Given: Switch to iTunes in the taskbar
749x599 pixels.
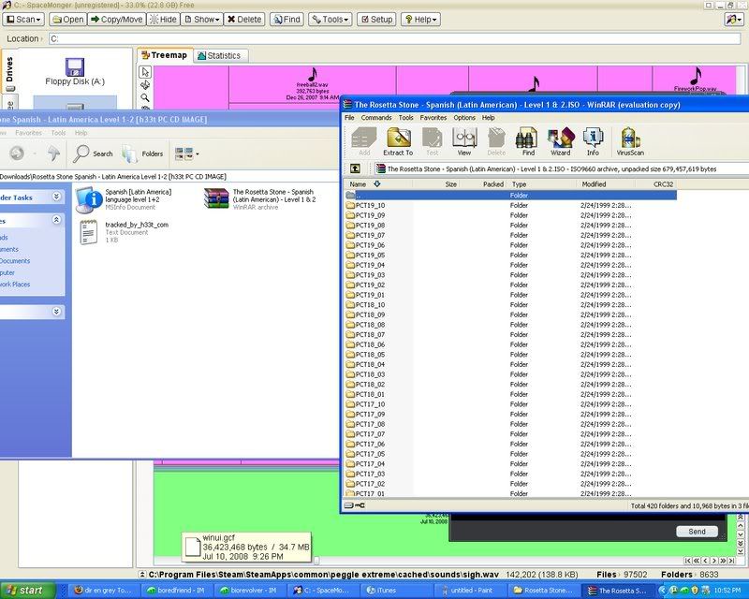Looking at the screenshot, I should 399,591.
